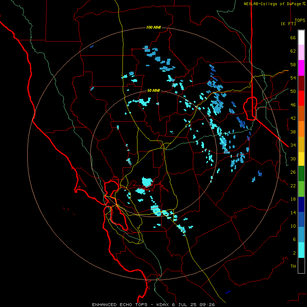
Task: Click the dark red (maroon) legend swatch
Action: [x=301, y=83]
